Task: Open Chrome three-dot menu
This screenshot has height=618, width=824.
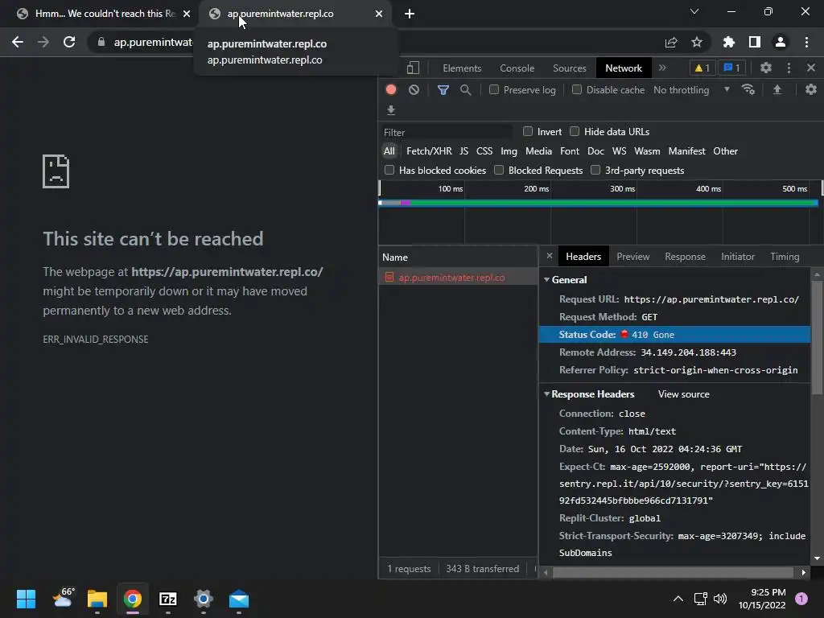Action: [x=806, y=42]
